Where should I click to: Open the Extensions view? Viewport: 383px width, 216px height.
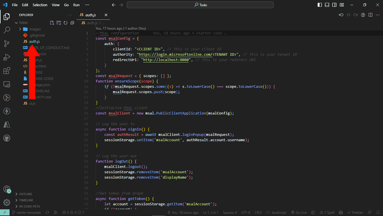[7, 70]
